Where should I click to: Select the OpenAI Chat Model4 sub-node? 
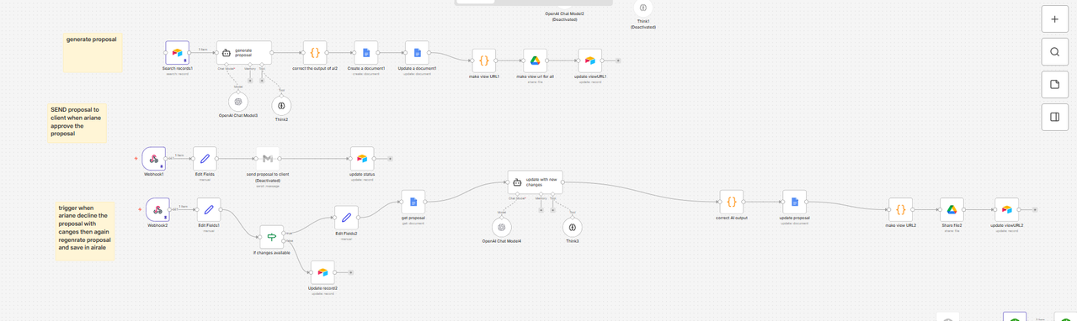point(502,227)
